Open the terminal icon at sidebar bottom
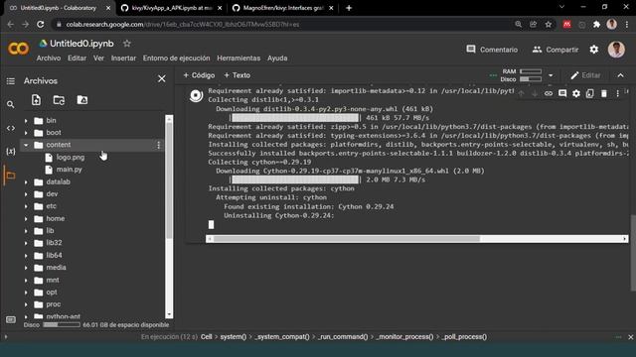 point(11,319)
